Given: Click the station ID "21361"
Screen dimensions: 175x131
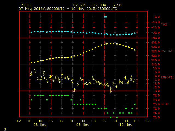Looking at the screenshot, I should tap(26, 5).
